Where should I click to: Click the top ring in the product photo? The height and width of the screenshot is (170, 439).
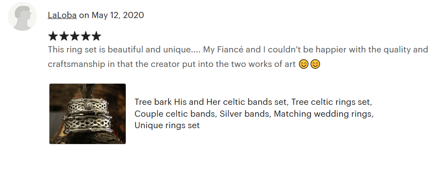tap(88, 106)
